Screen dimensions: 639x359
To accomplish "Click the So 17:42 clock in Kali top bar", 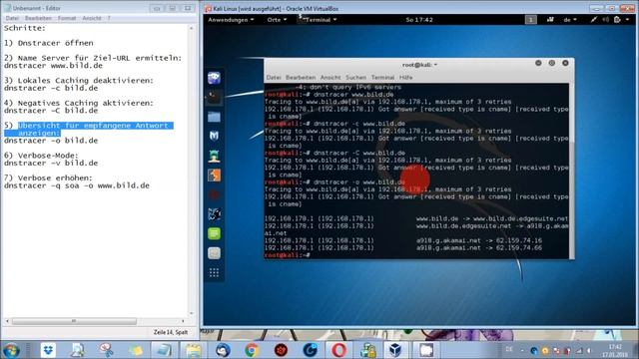I will click(x=419, y=20).
